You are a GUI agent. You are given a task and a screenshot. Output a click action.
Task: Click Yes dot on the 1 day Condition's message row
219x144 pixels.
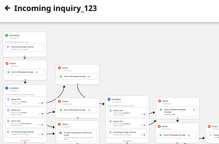tap(144, 135)
